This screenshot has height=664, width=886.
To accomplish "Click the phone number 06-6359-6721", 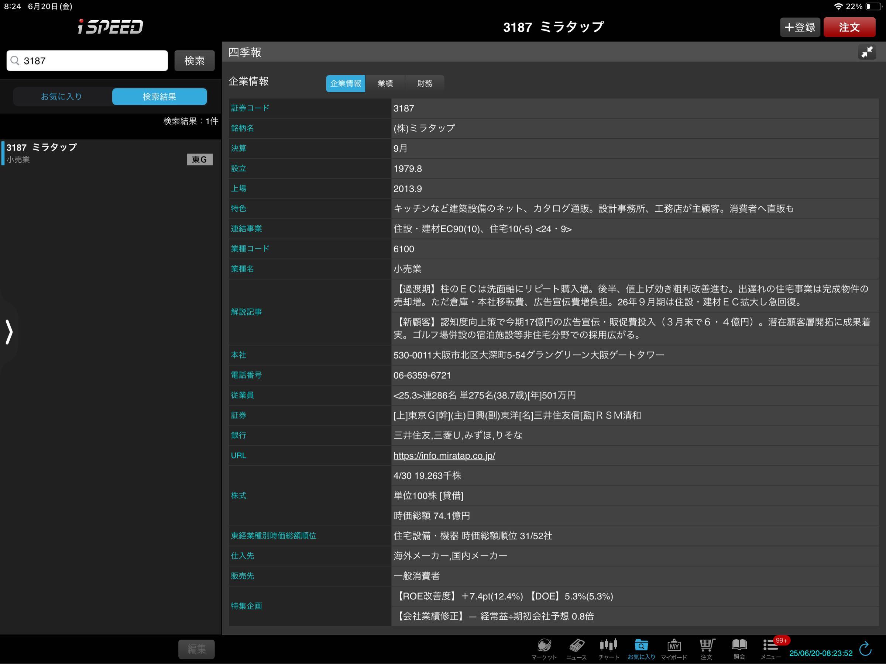I will 422,376.
